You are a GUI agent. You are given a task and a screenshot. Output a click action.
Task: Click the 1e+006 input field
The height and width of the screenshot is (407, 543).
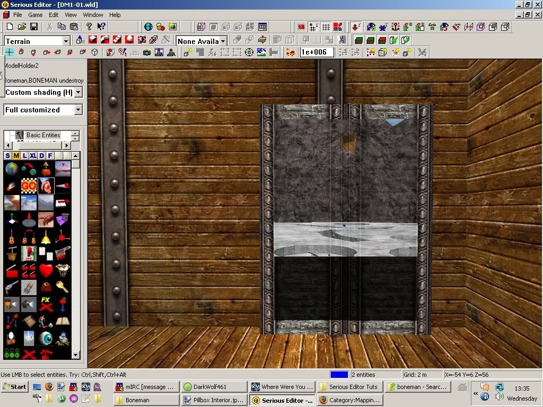pyautogui.click(x=317, y=52)
